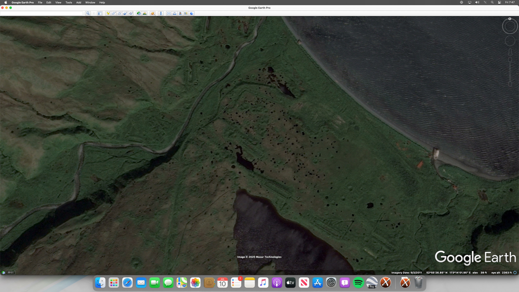The height and width of the screenshot is (292, 519).
Task: Click the 2011 historical imagery button
Action: pyautogui.click(x=10, y=273)
